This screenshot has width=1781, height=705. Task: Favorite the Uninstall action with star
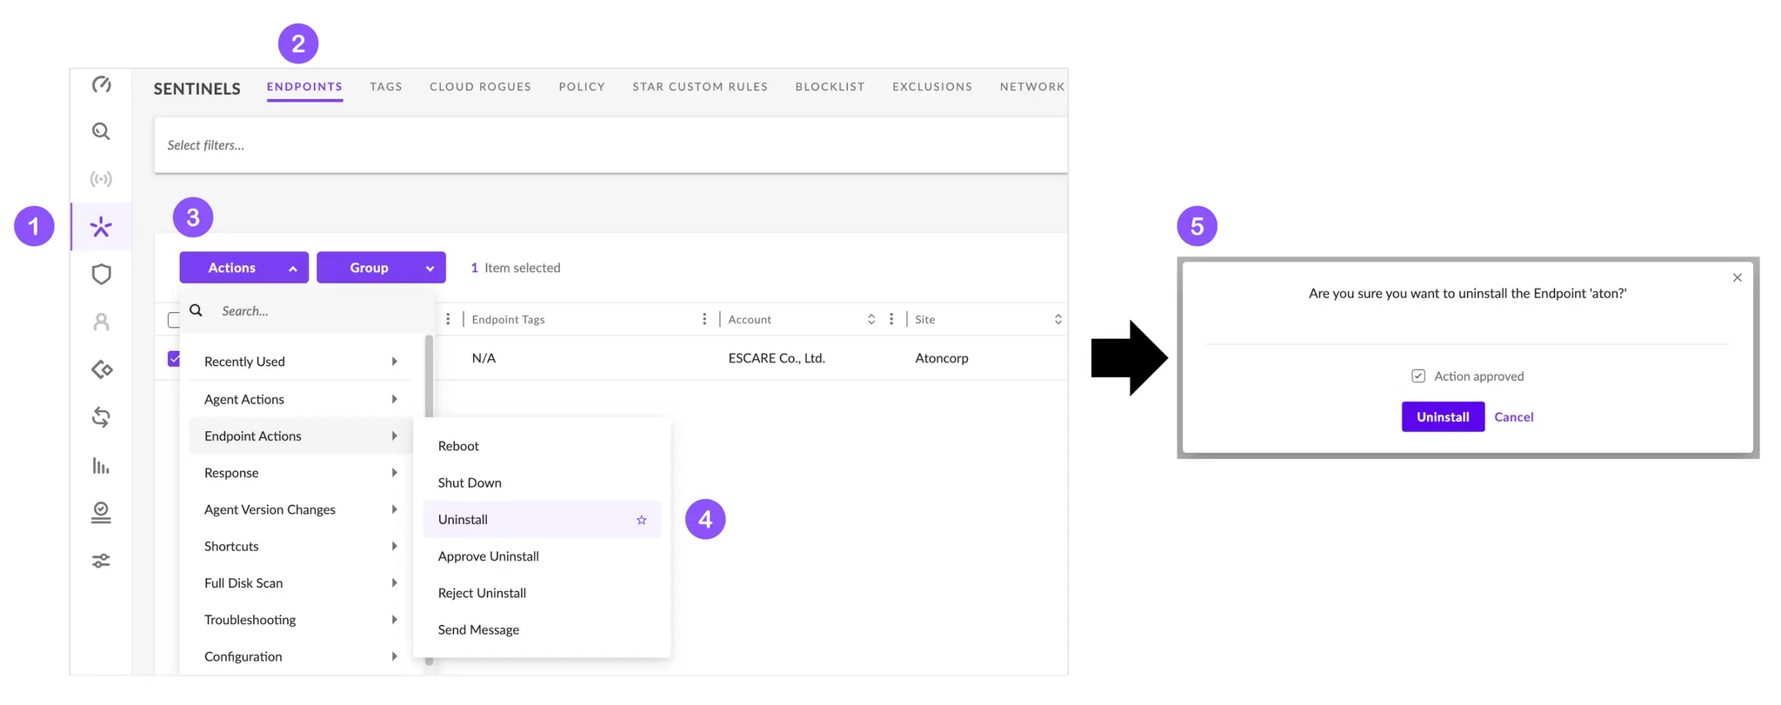[x=641, y=520]
